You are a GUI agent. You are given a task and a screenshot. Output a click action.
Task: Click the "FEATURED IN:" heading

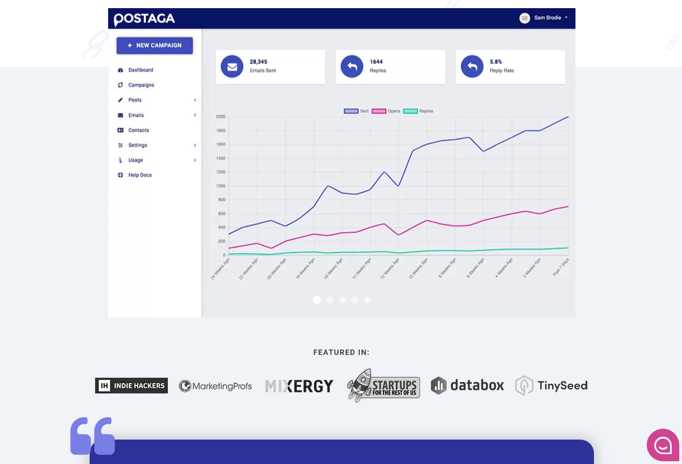pyautogui.click(x=341, y=353)
